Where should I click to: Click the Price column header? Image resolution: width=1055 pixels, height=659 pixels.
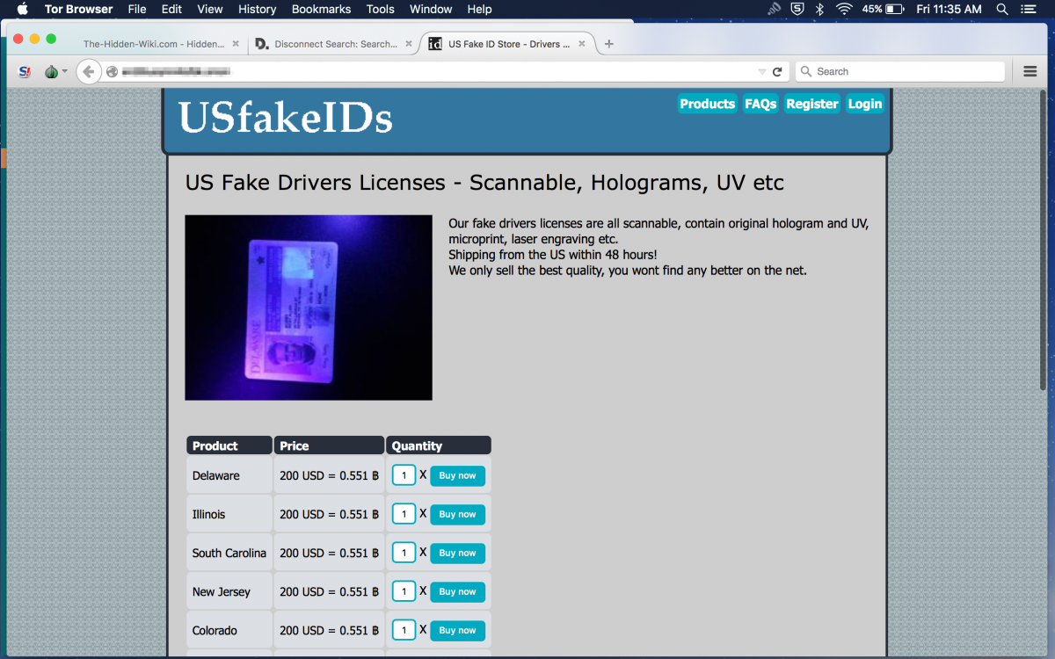coord(329,445)
